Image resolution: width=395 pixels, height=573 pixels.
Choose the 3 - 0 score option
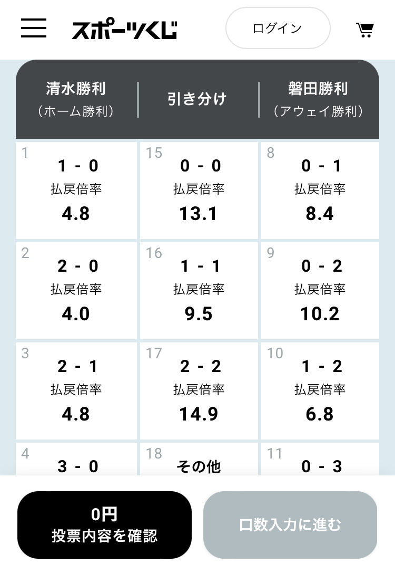point(76,459)
